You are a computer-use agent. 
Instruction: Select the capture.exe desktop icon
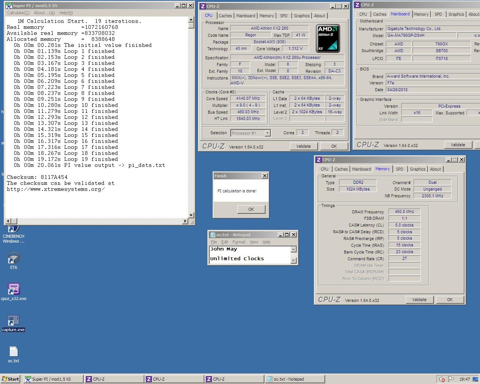(x=13, y=323)
